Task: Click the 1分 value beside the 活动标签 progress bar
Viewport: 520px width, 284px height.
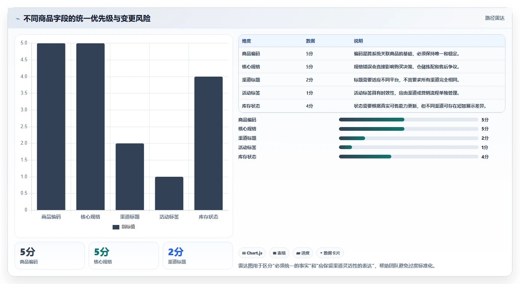Action: point(485,148)
